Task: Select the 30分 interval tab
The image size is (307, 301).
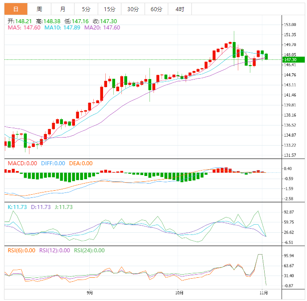Action: [133, 9]
